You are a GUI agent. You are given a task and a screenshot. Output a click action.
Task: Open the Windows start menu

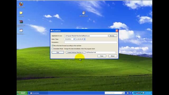point(22,93)
